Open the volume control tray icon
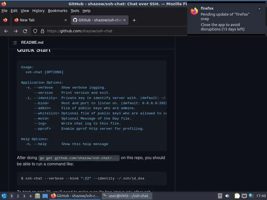The image size is (267, 200). (x=227, y=196)
